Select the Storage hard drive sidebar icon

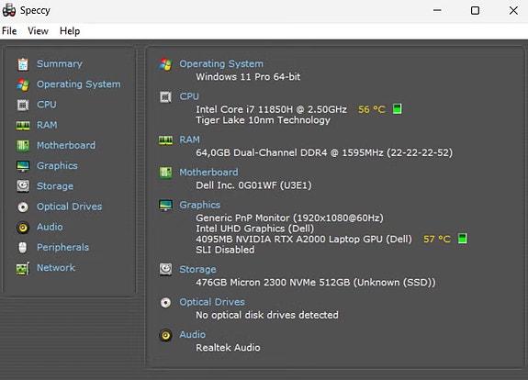[x=23, y=186]
